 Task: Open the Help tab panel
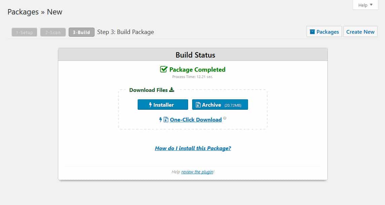pos(365,5)
